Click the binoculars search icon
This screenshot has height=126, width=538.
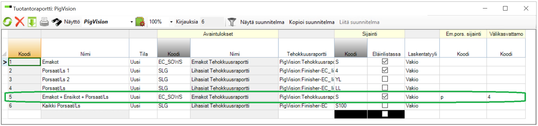point(57,22)
